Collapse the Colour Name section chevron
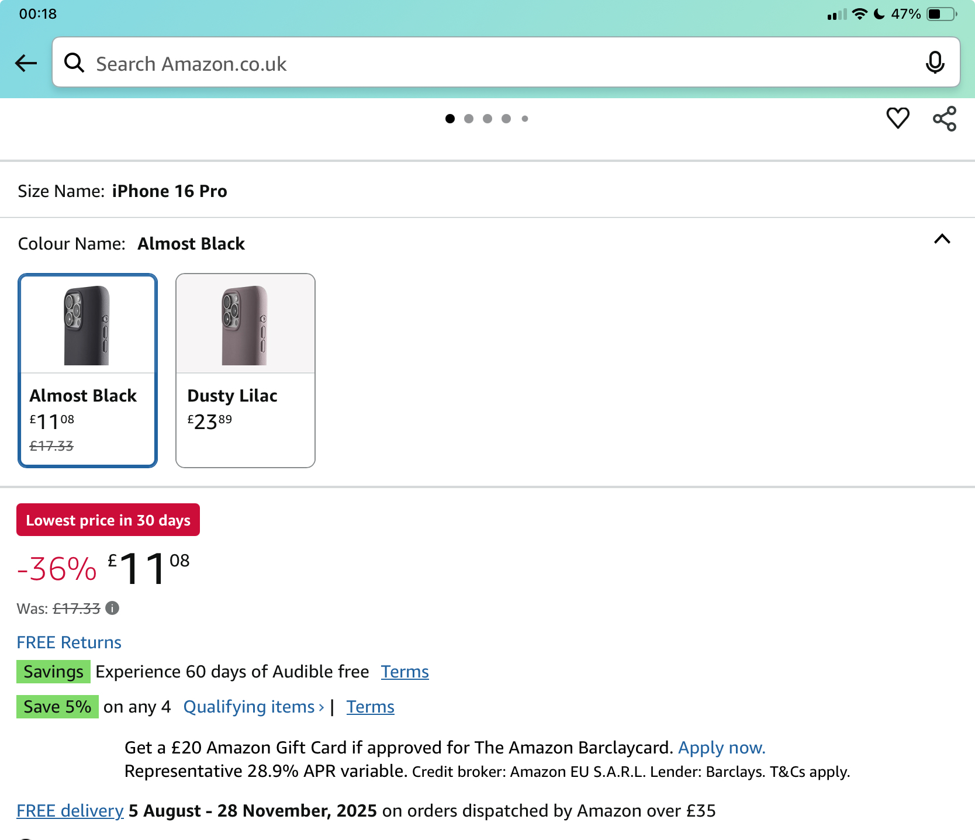This screenshot has height=840, width=975. tap(942, 239)
